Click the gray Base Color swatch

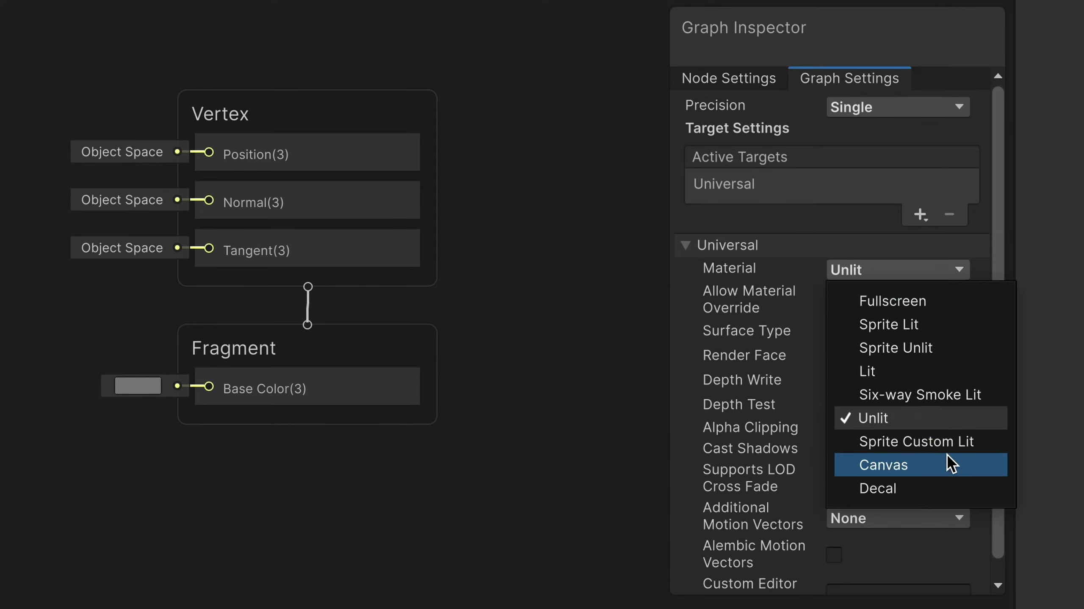[x=138, y=386]
